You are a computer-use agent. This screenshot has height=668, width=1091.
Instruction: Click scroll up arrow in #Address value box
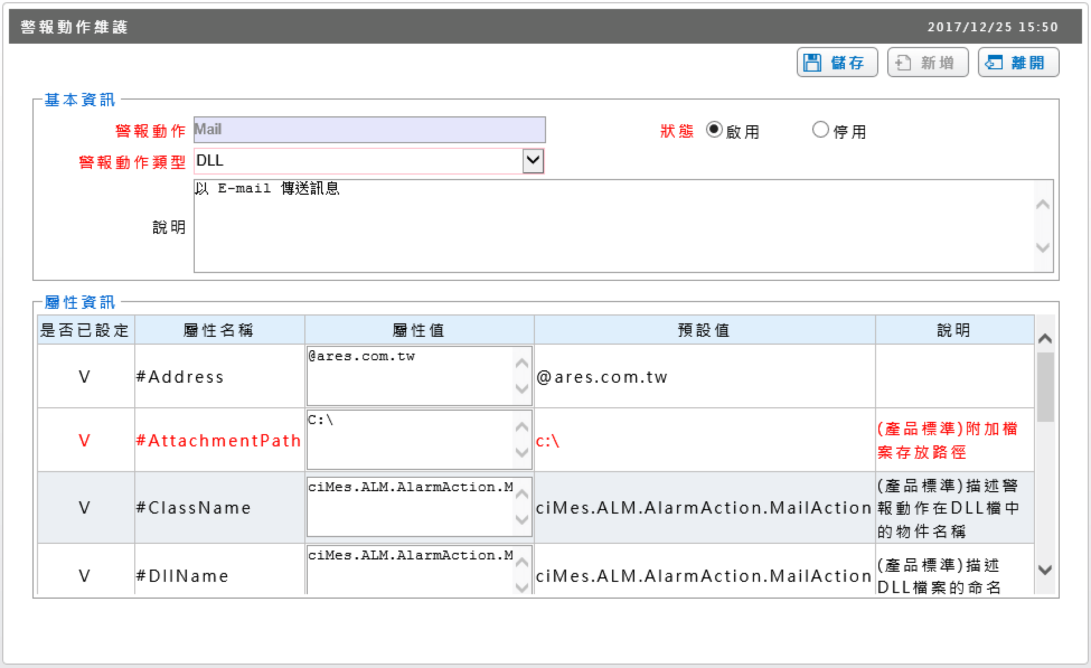coord(522,364)
